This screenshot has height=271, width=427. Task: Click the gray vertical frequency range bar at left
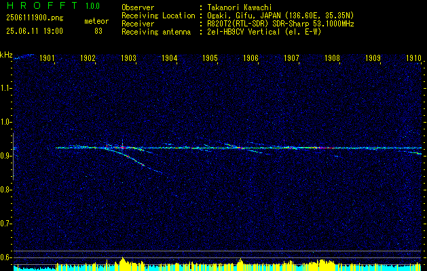tap(13, 157)
